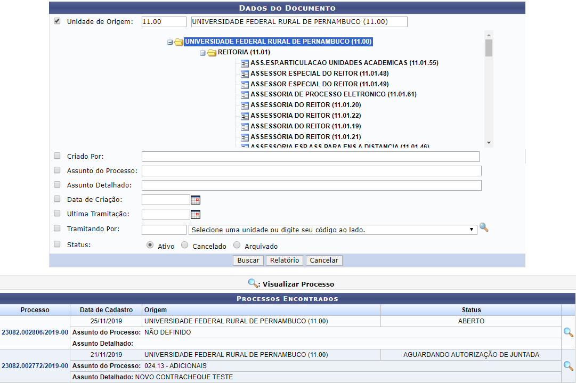The width and height of the screenshot is (576, 383).
Task: Focus the Assunto Detalhado text field
Action: pyautogui.click(x=312, y=185)
